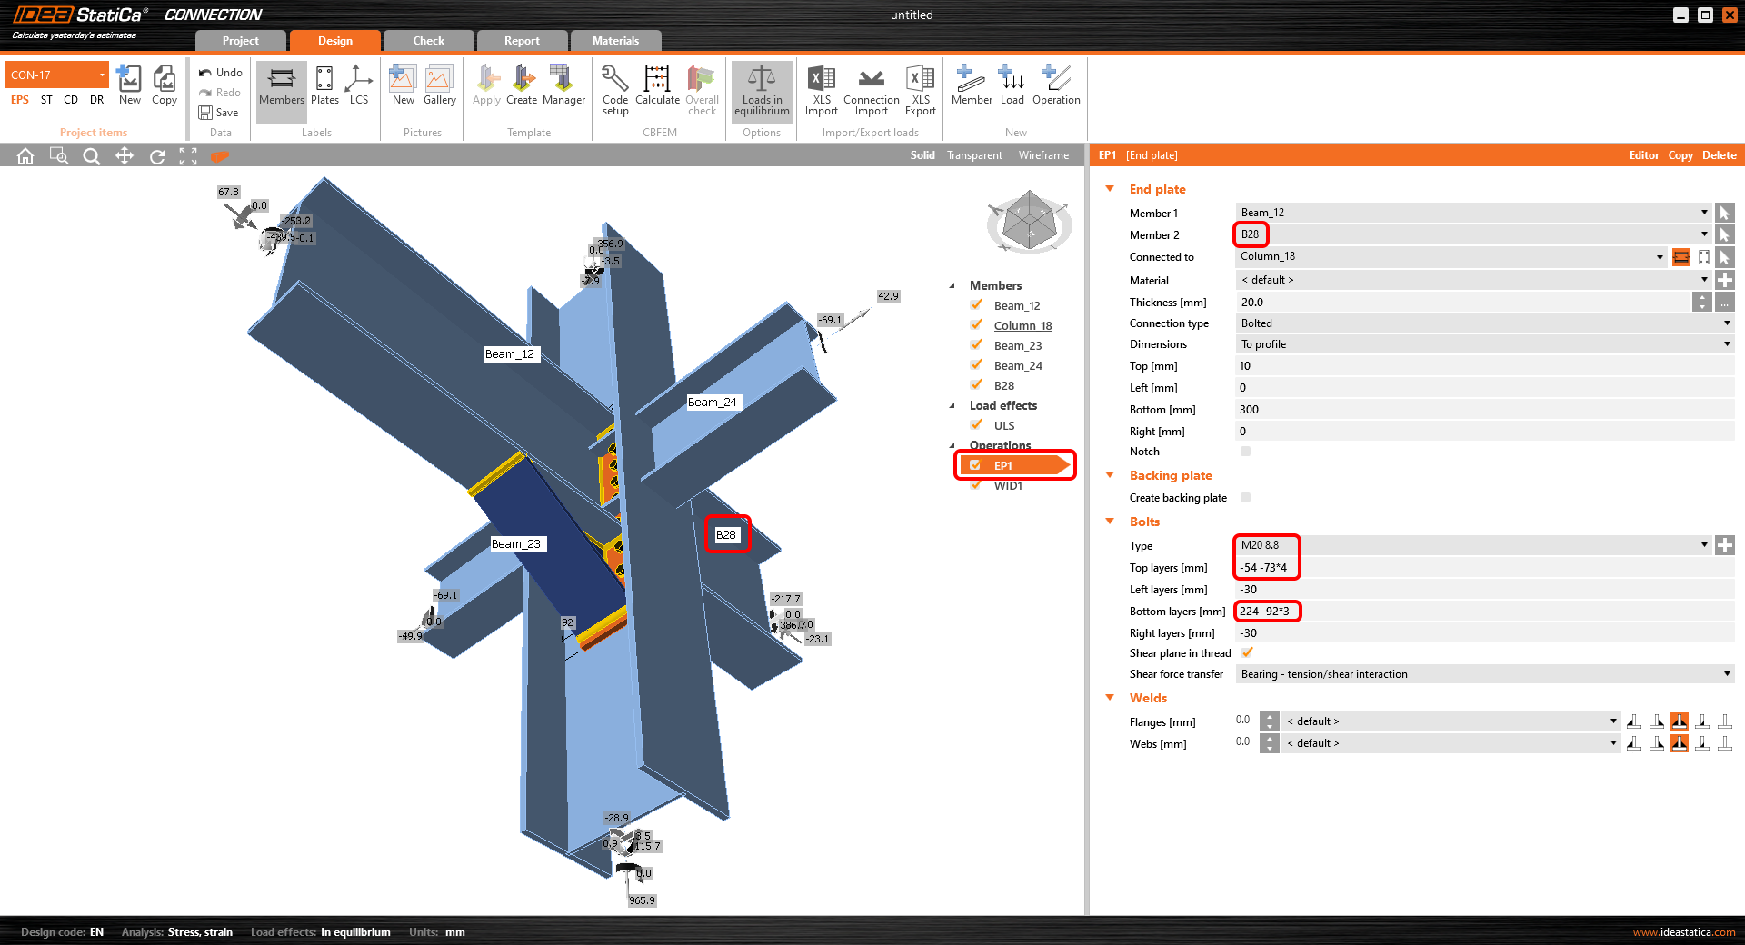Open the Connection type dropdown

[x=1484, y=323]
